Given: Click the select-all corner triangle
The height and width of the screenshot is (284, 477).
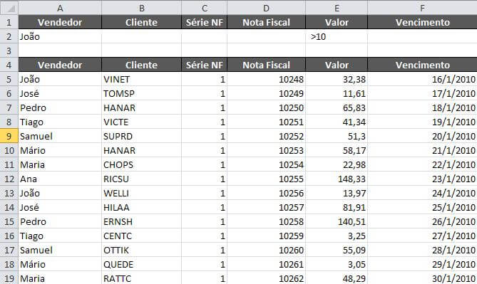Looking at the screenshot, I should 9,8.
